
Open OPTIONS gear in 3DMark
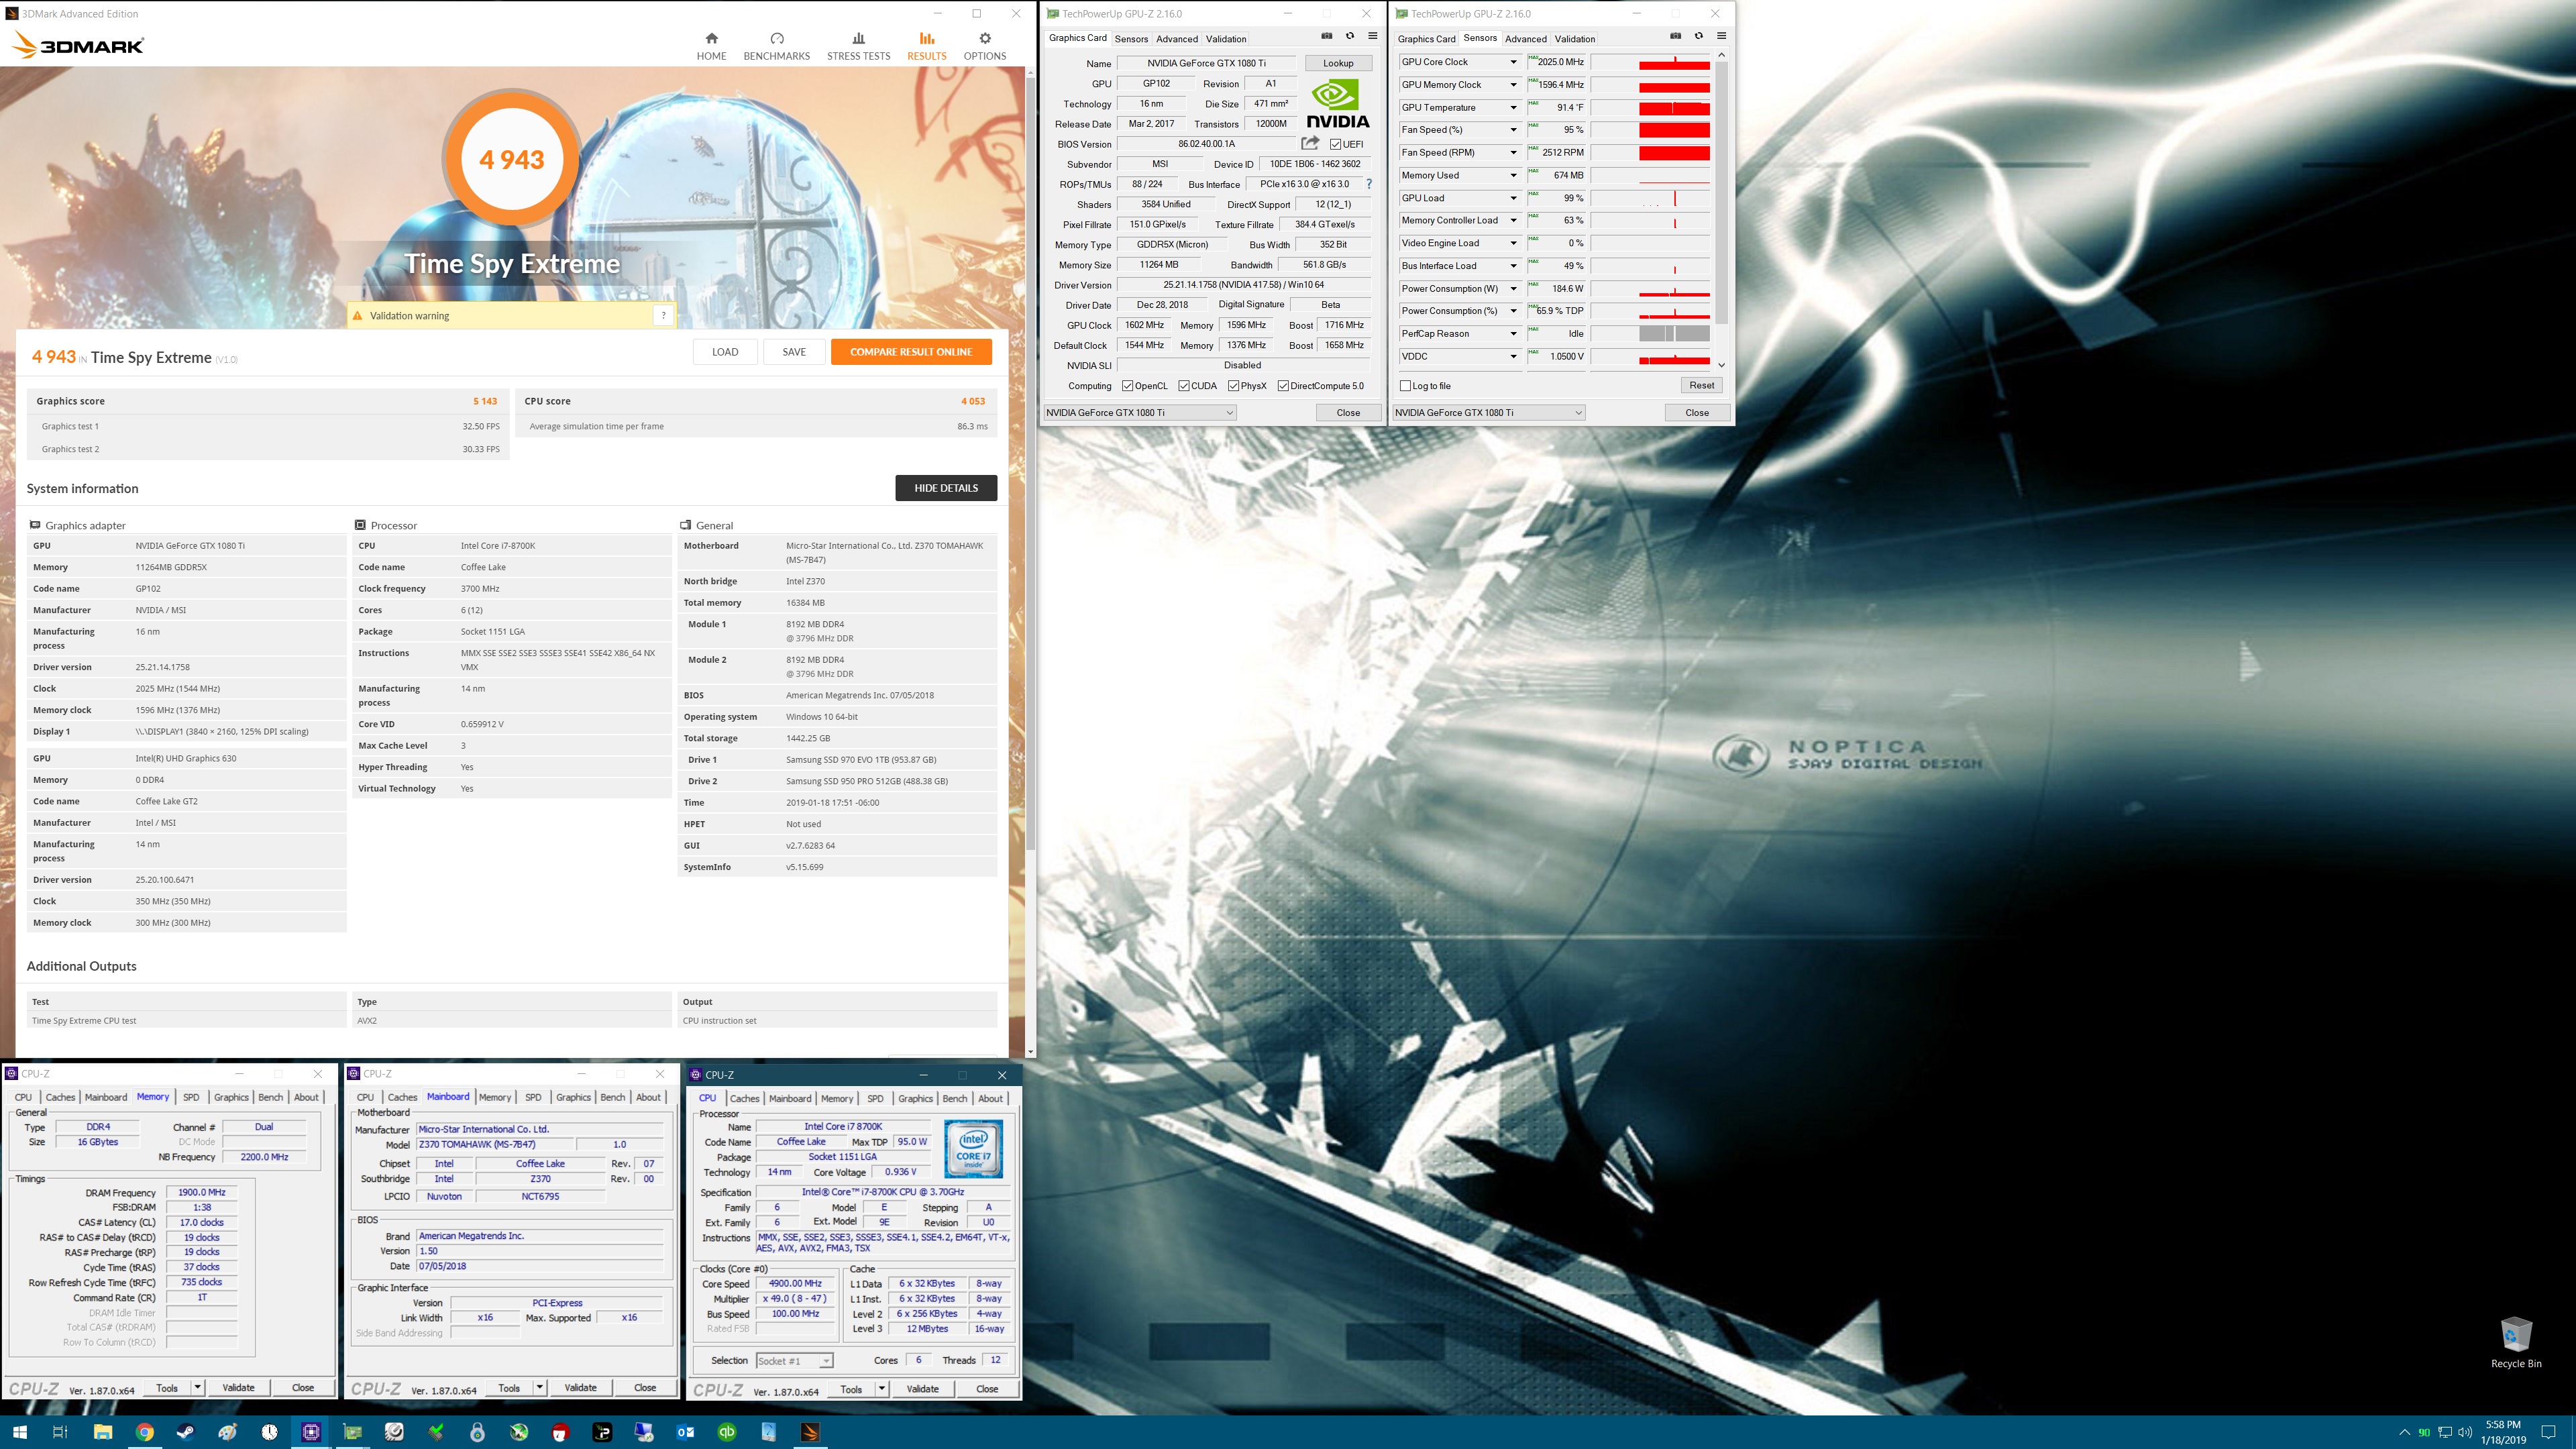click(x=984, y=46)
